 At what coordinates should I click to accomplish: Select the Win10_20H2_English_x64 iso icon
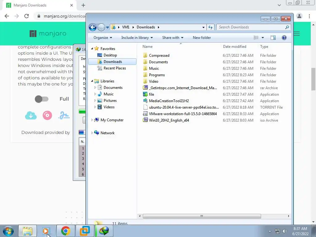[145, 120]
